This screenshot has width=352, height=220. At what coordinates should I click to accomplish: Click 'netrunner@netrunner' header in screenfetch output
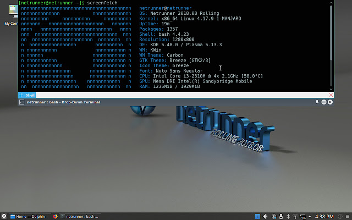[x=166, y=8]
